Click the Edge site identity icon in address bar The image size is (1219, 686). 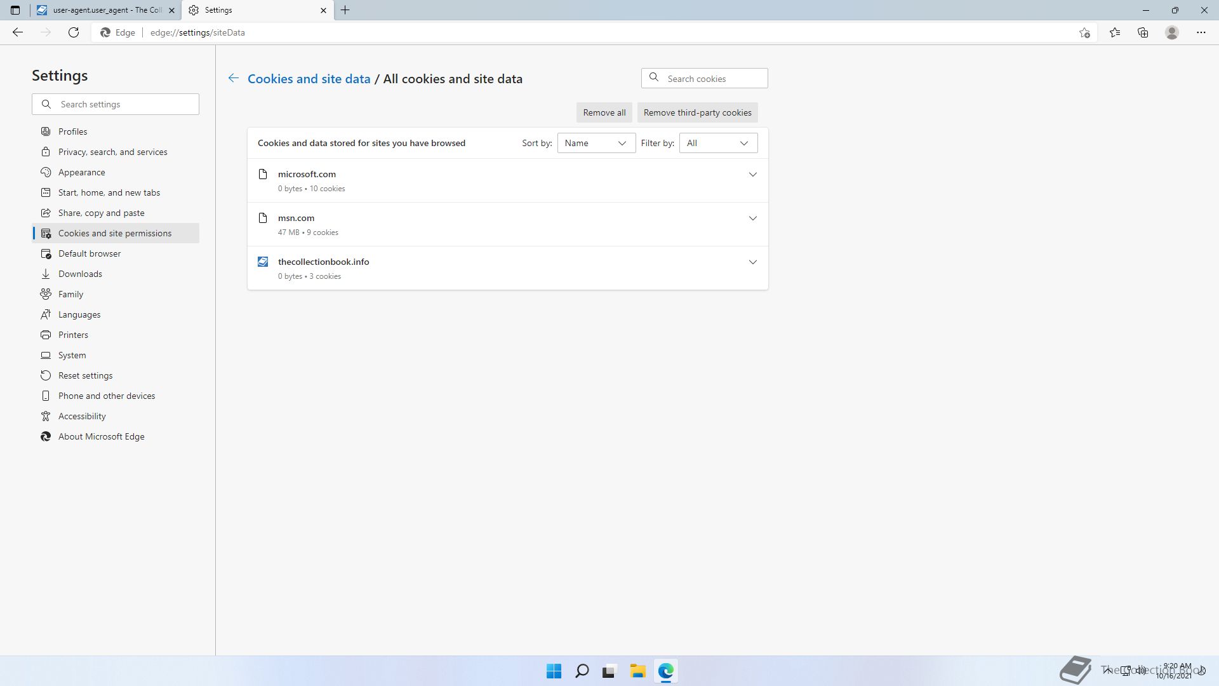pyautogui.click(x=118, y=32)
